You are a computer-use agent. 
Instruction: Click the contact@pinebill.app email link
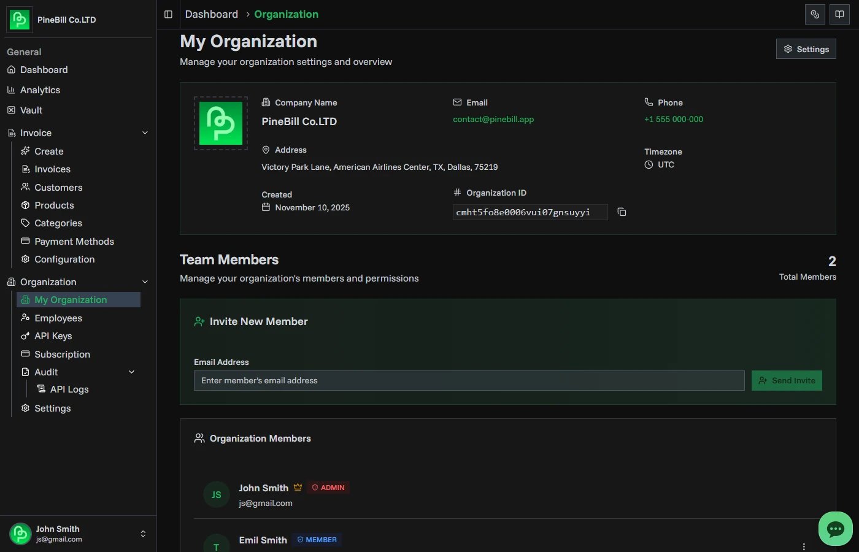tap(493, 119)
